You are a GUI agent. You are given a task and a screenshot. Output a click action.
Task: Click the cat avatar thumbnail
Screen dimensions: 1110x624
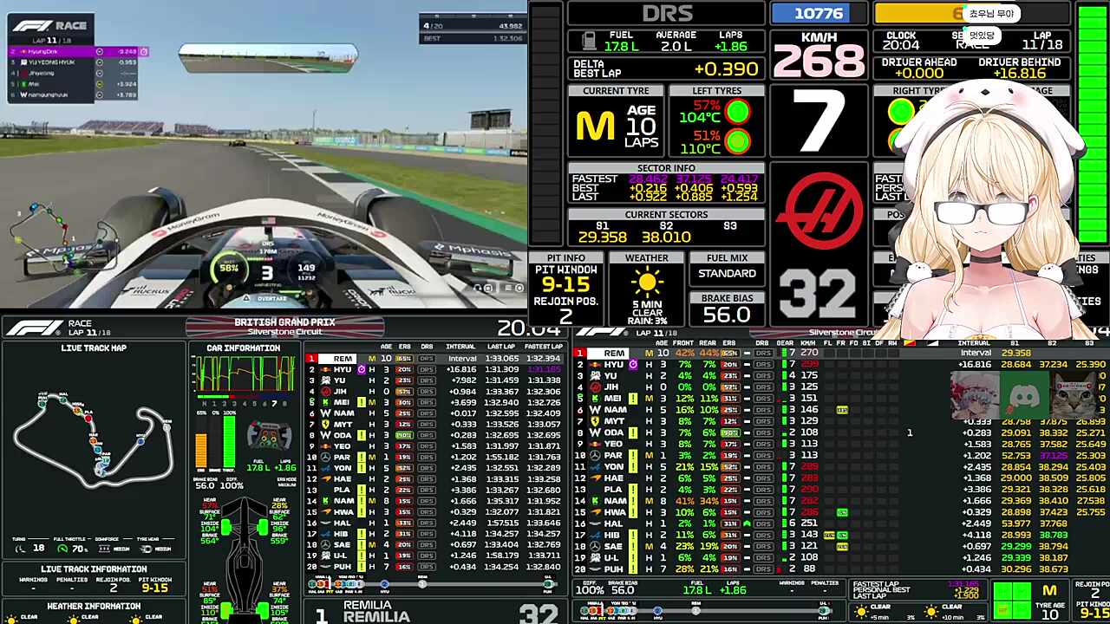pyautogui.click(x=1074, y=396)
